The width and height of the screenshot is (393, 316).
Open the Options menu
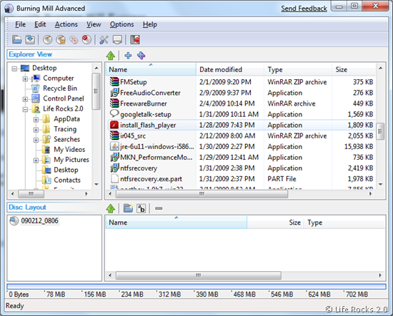tap(121, 24)
